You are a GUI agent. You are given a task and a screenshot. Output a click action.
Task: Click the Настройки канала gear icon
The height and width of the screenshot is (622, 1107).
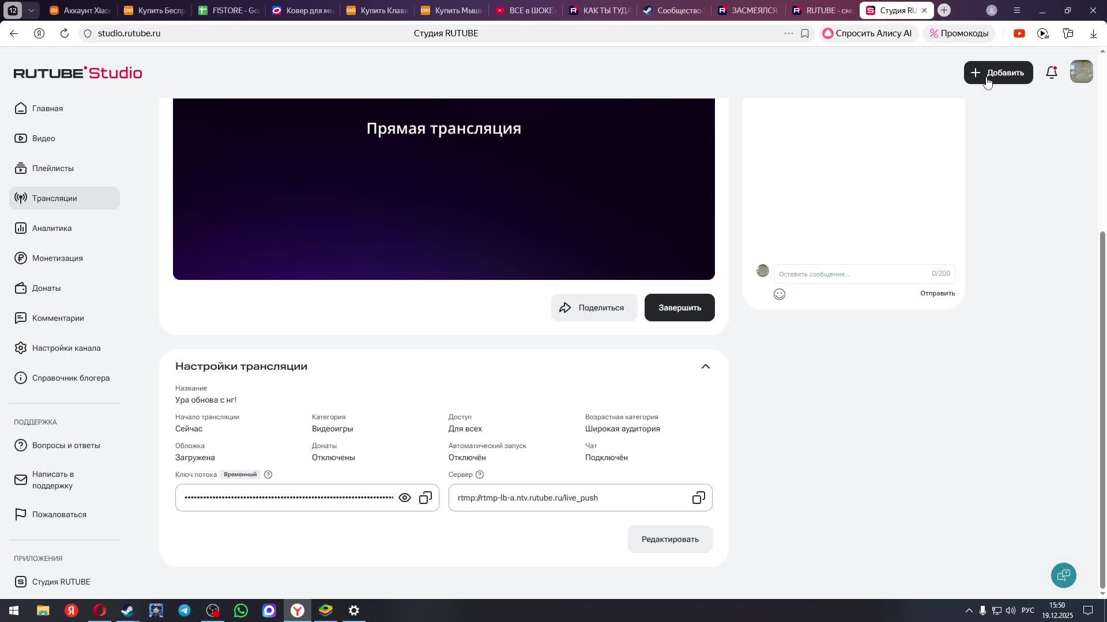[x=21, y=348]
